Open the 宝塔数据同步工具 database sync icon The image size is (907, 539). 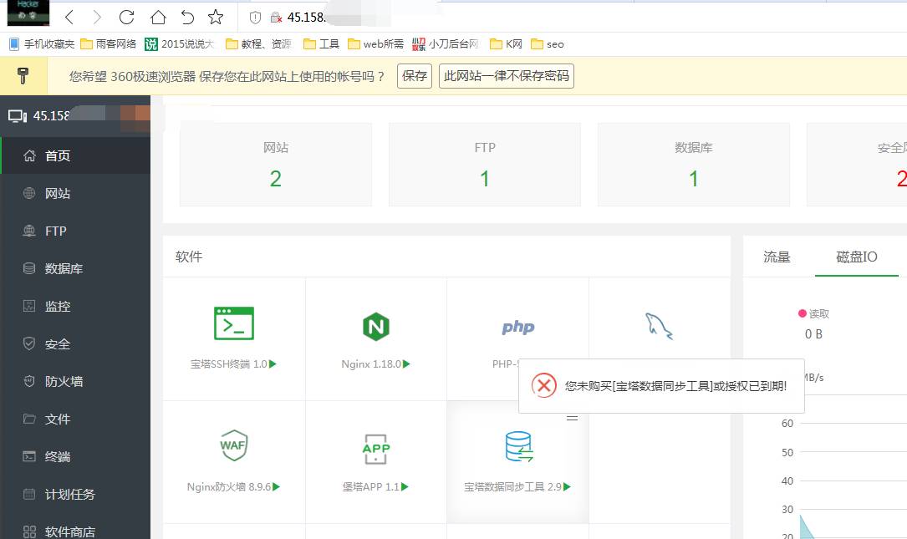point(518,447)
